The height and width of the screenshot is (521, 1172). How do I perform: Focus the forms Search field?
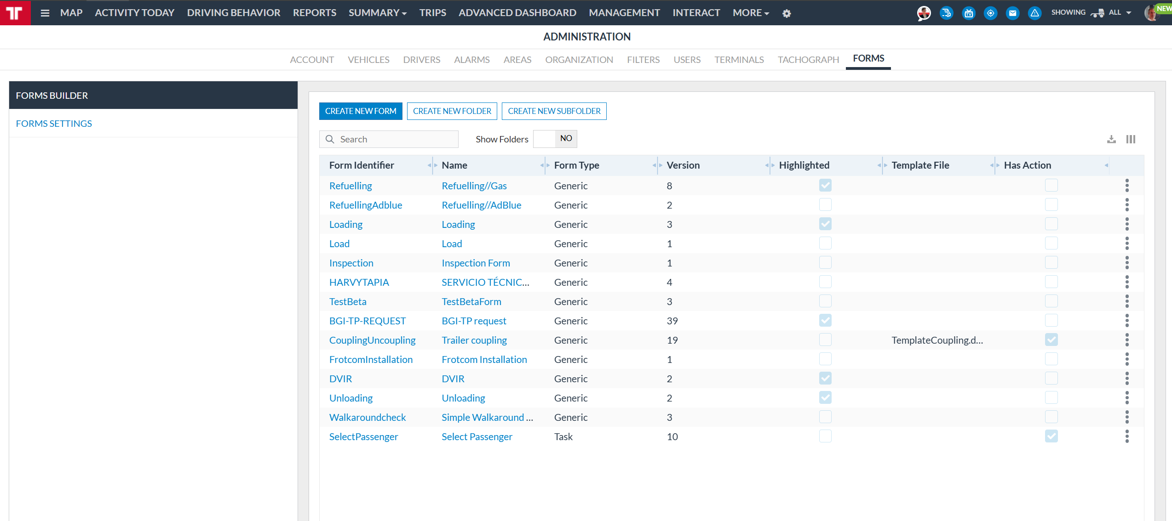tap(389, 139)
